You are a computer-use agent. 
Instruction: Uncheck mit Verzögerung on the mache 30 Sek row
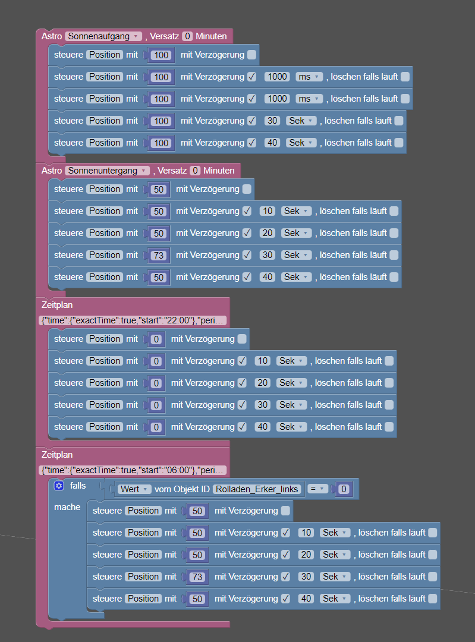pyautogui.click(x=286, y=577)
